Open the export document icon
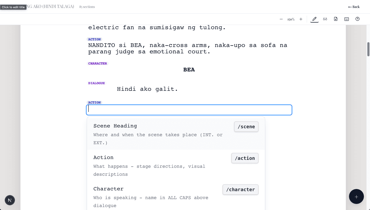This screenshot has width=370, height=210. tap(336, 19)
